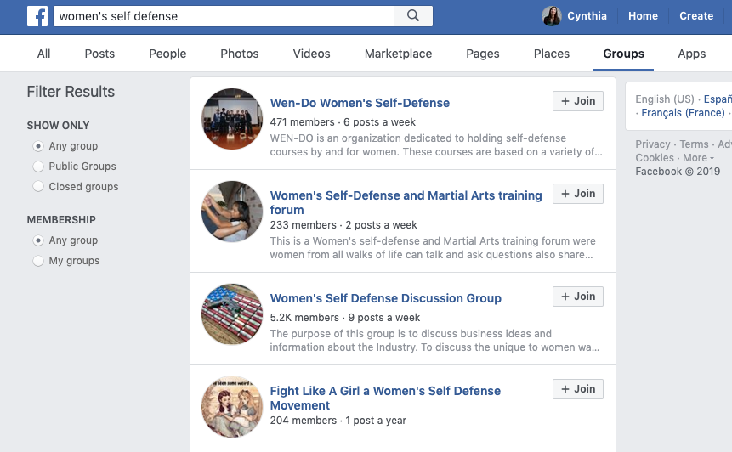The width and height of the screenshot is (732, 452).
Task: Switch to the All tab
Action: [x=44, y=54]
